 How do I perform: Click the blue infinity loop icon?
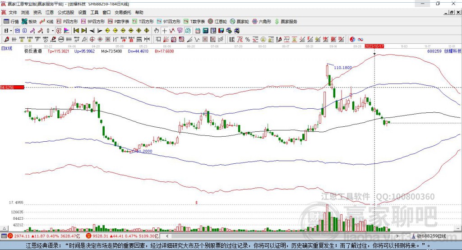[x=360, y=39]
